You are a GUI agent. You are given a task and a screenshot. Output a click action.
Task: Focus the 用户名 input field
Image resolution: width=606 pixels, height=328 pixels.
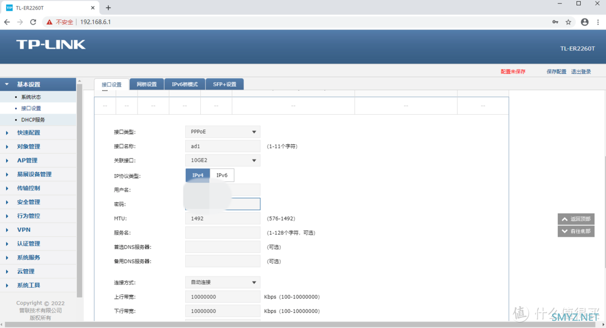223,190
